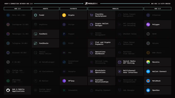Click the dimmed Discord icon
175x98 pixels.
click(8, 53)
